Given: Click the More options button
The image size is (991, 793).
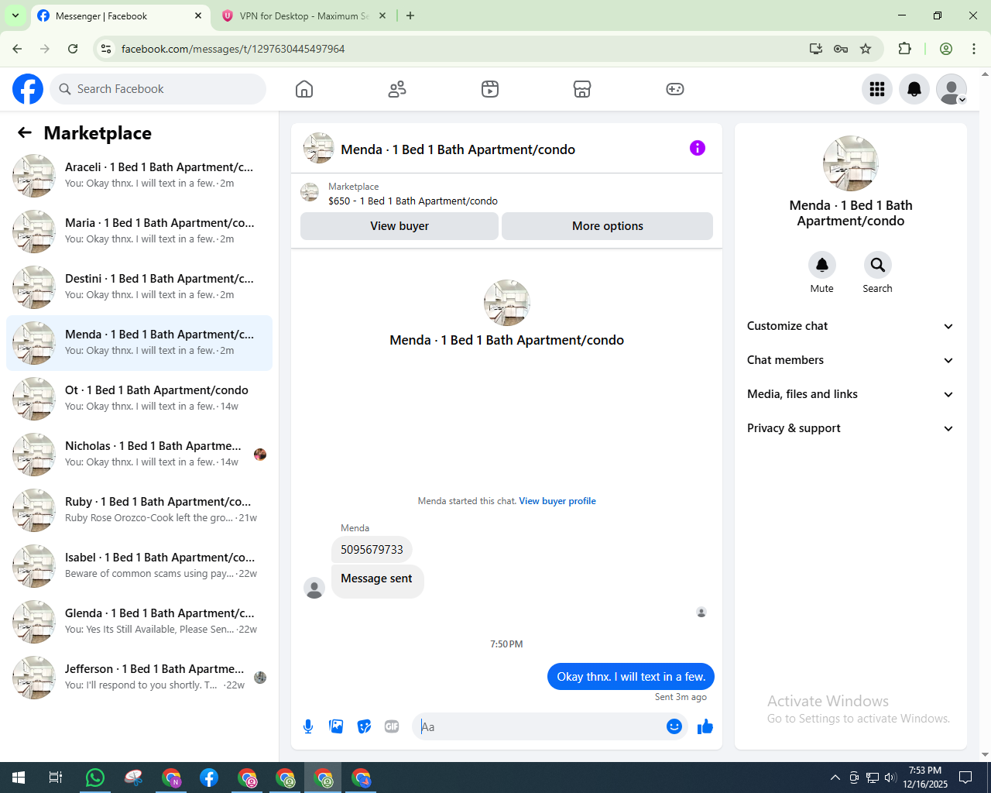Looking at the screenshot, I should [608, 226].
